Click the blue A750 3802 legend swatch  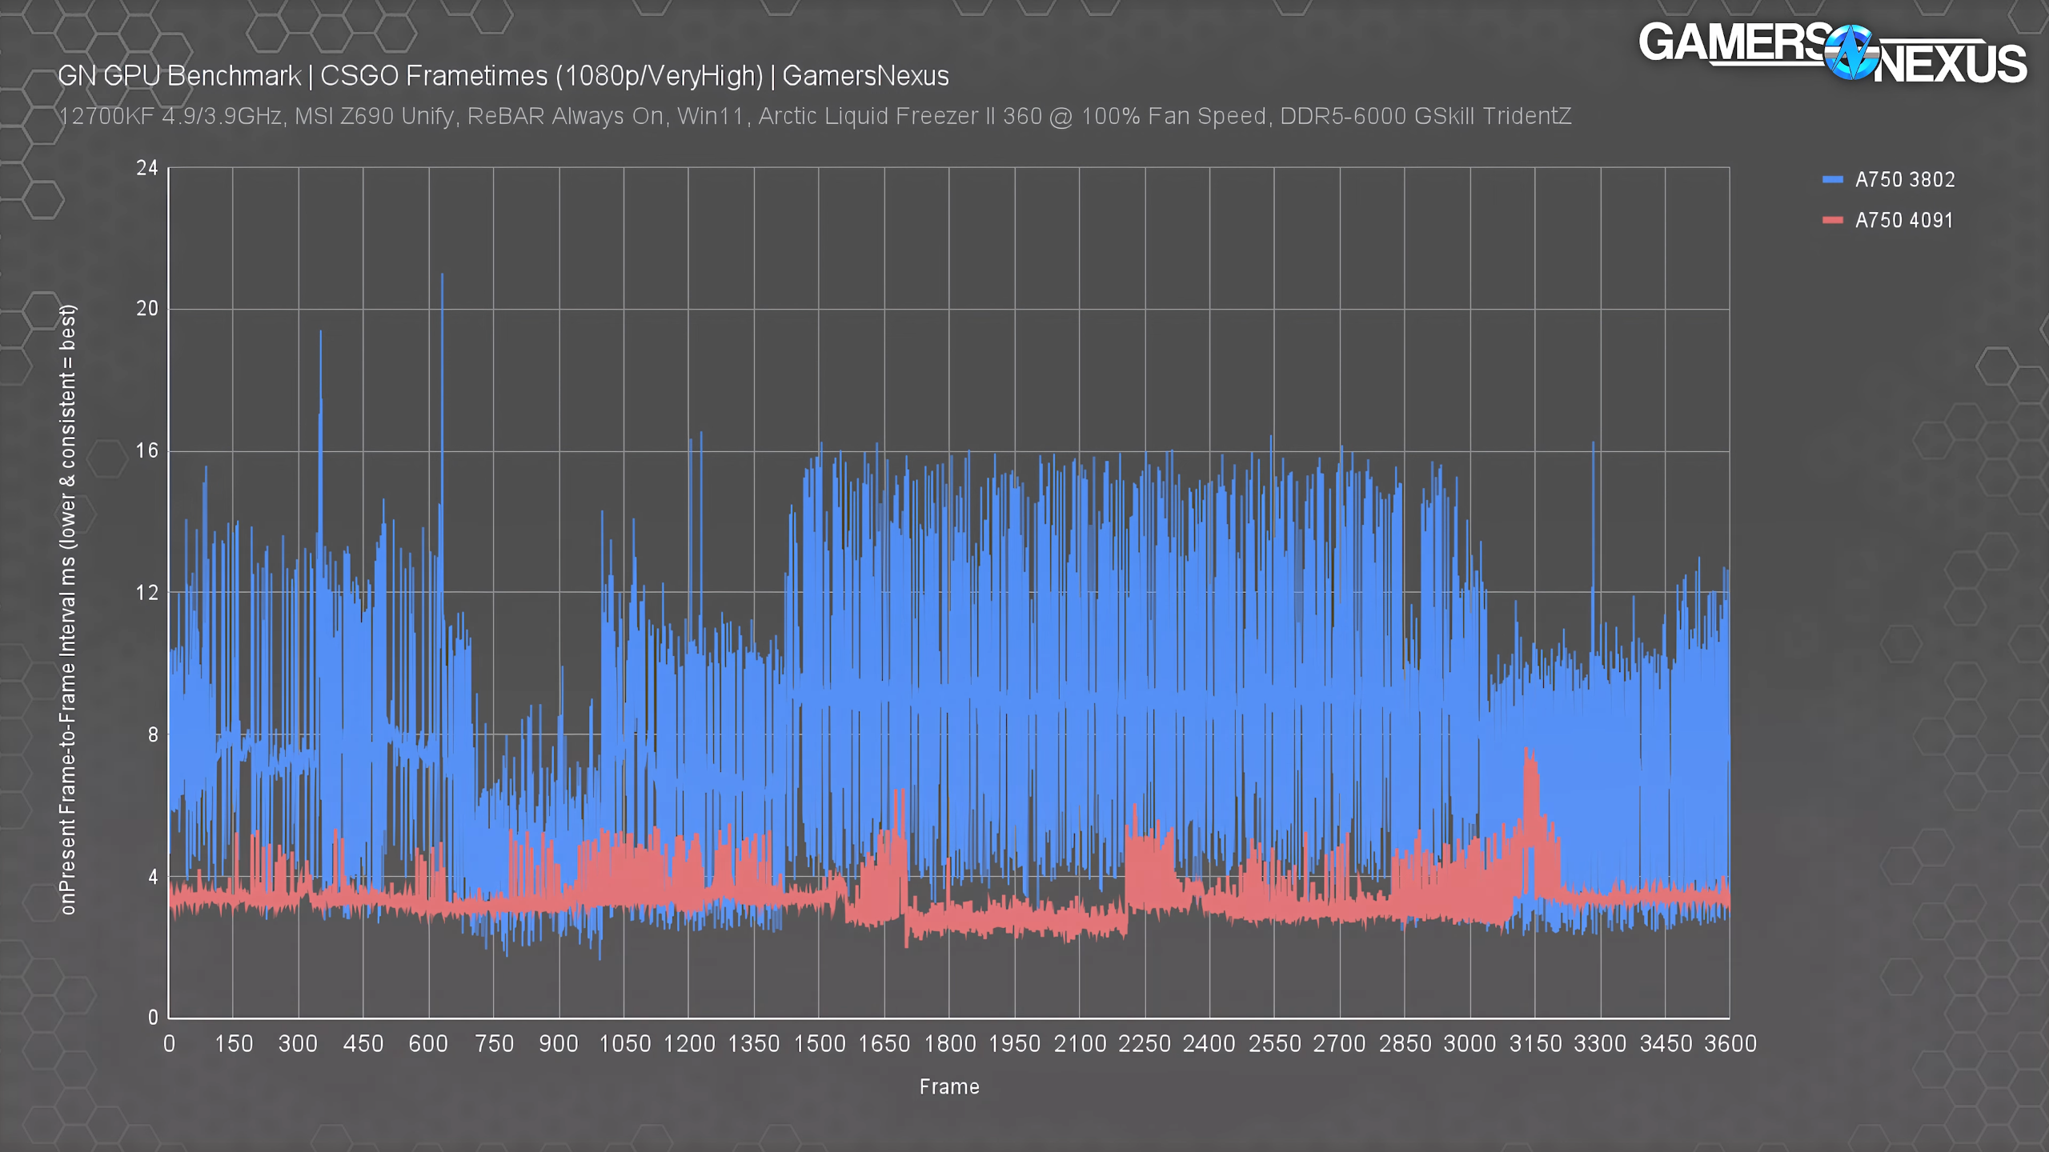[x=1832, y=179]
